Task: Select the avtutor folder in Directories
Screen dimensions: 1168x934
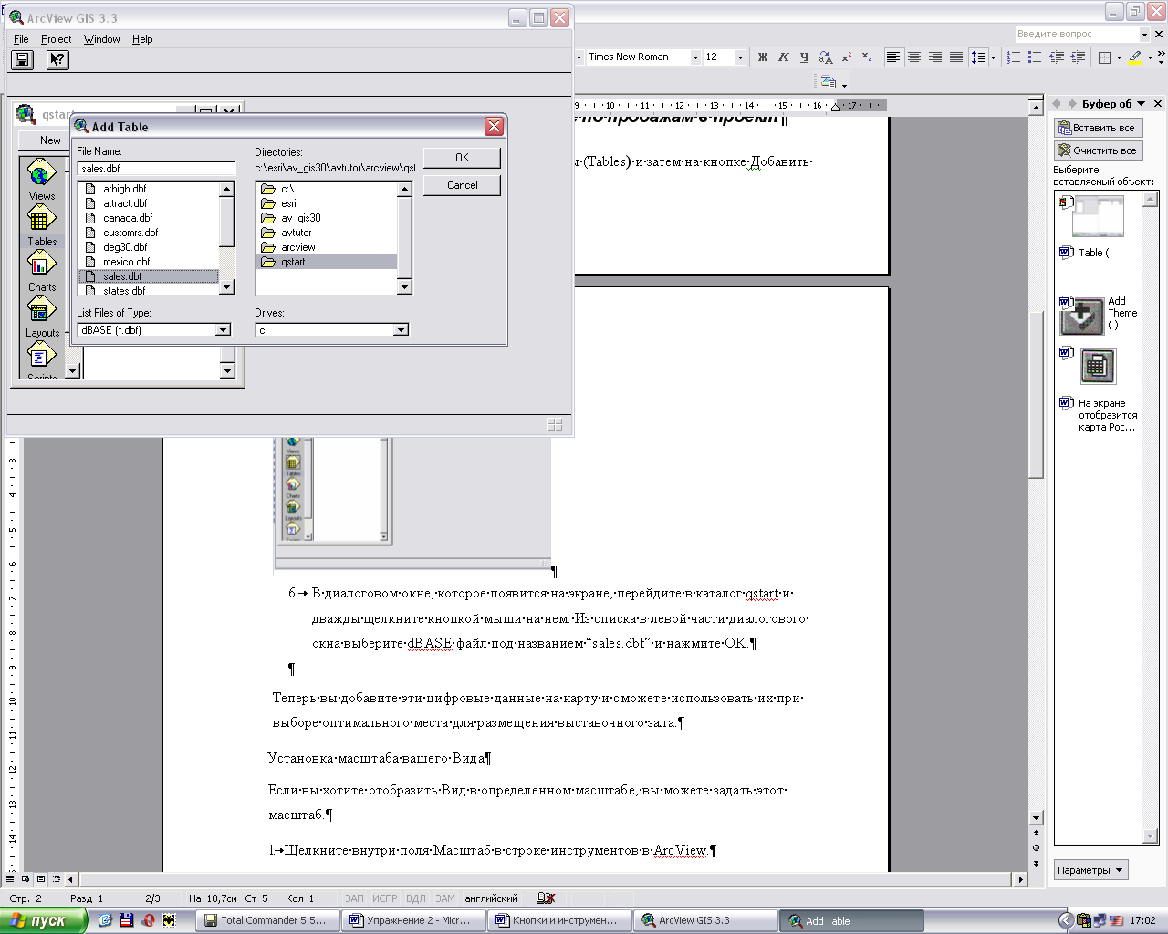Action: [296, 233]
